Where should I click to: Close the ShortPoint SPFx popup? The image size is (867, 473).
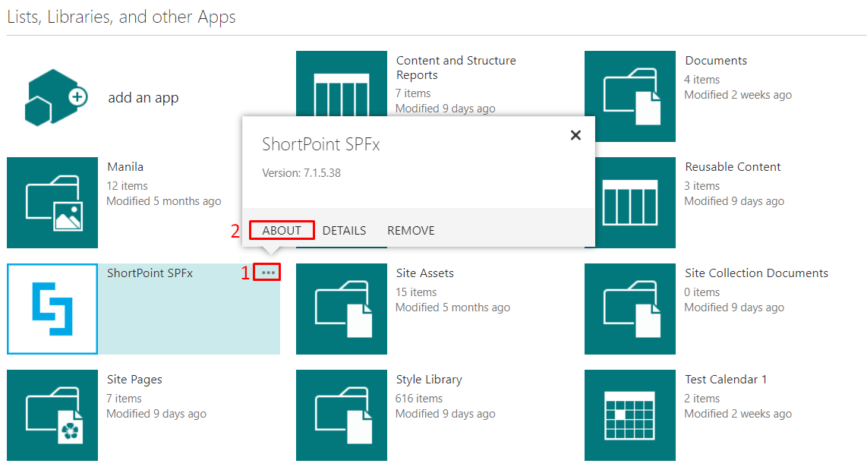pos(575,135)
